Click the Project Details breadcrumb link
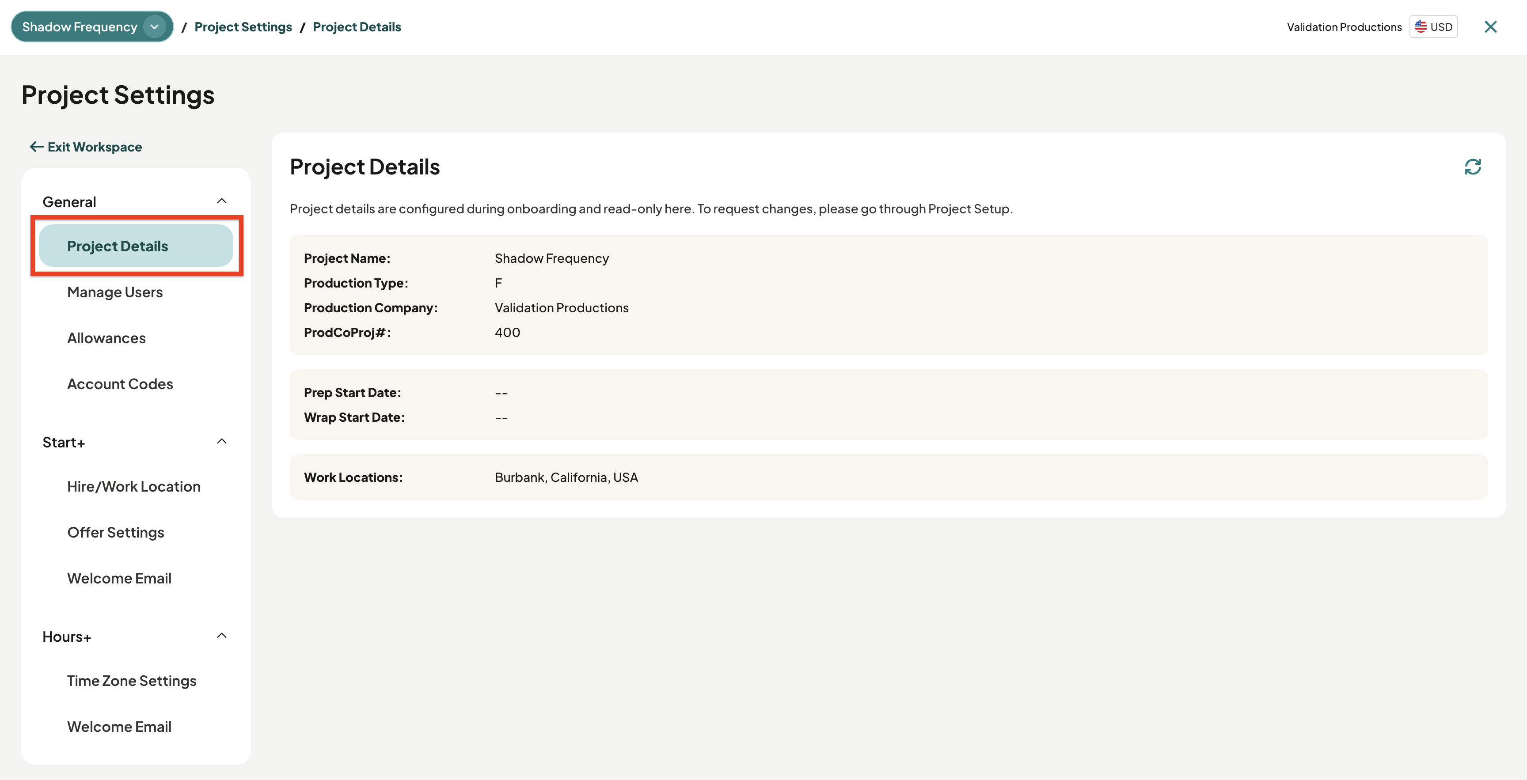Image resolution: width=1527 pixels, height=780 pixels. pyautogui.click(x=357, y=27)
